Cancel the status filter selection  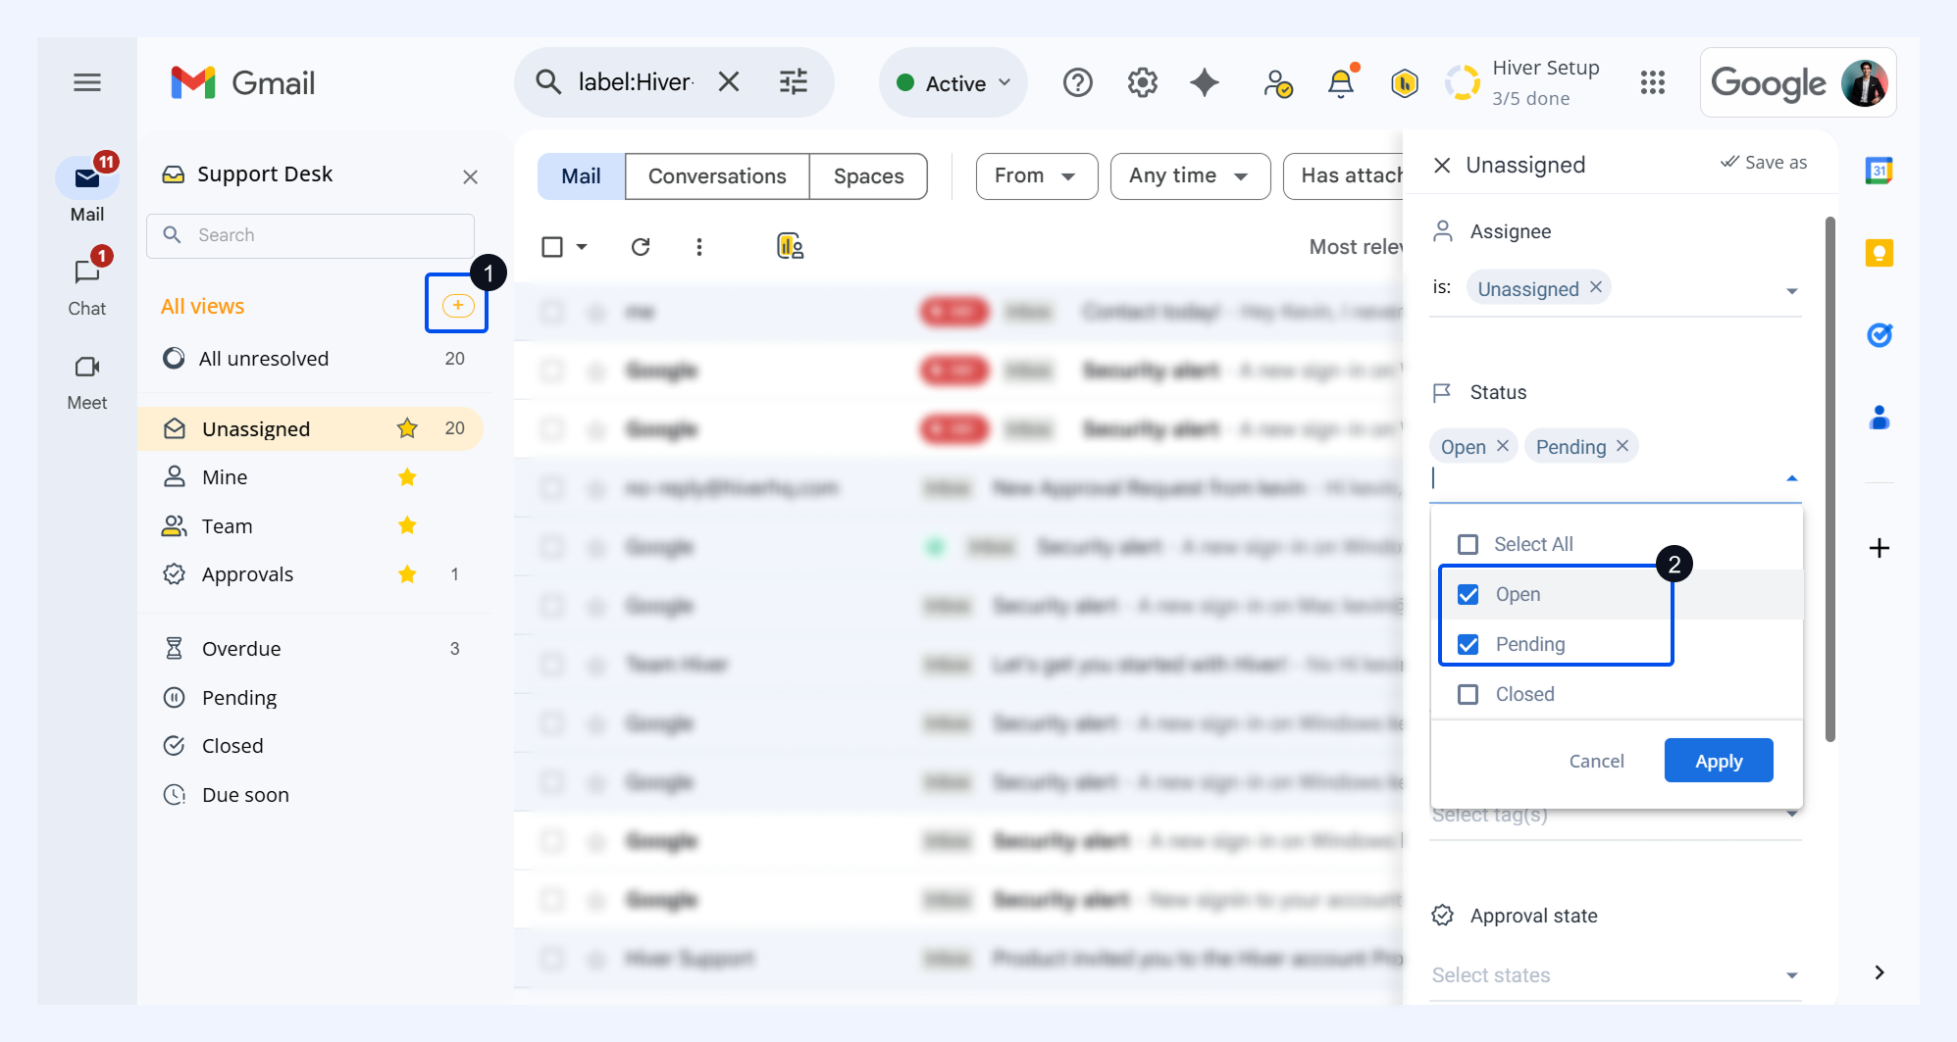[1596, 761]
